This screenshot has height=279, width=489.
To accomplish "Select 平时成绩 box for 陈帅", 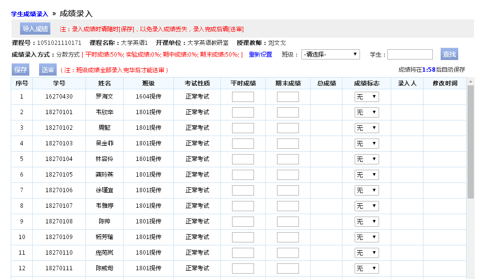I will [x=243, y=222].
